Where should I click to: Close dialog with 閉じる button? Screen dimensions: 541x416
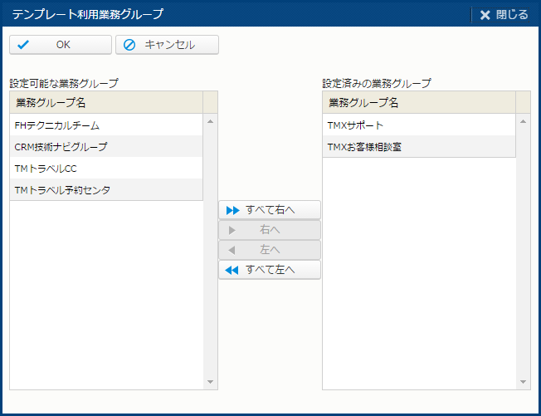click(x=504, y=14)
